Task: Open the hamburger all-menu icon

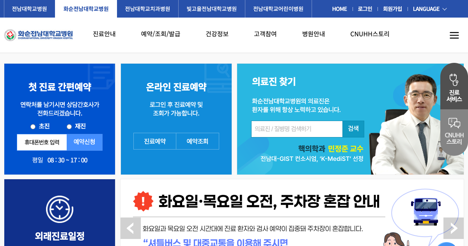Action: click(x=454, y=35)
